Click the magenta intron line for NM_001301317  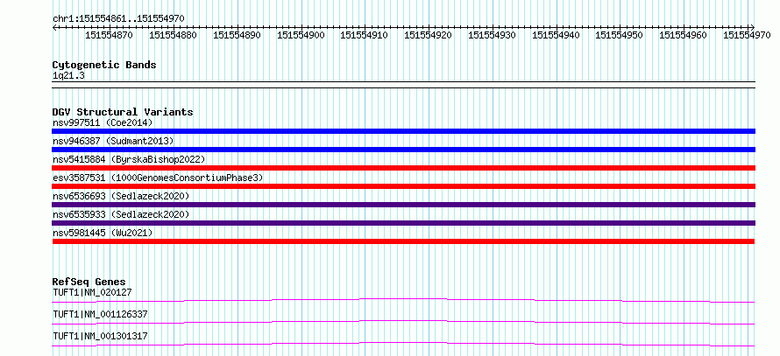coord(403,344)
